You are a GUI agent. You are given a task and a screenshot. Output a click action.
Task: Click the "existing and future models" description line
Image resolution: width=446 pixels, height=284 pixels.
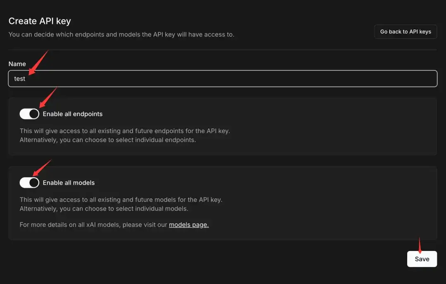click(x=121, y=199)
